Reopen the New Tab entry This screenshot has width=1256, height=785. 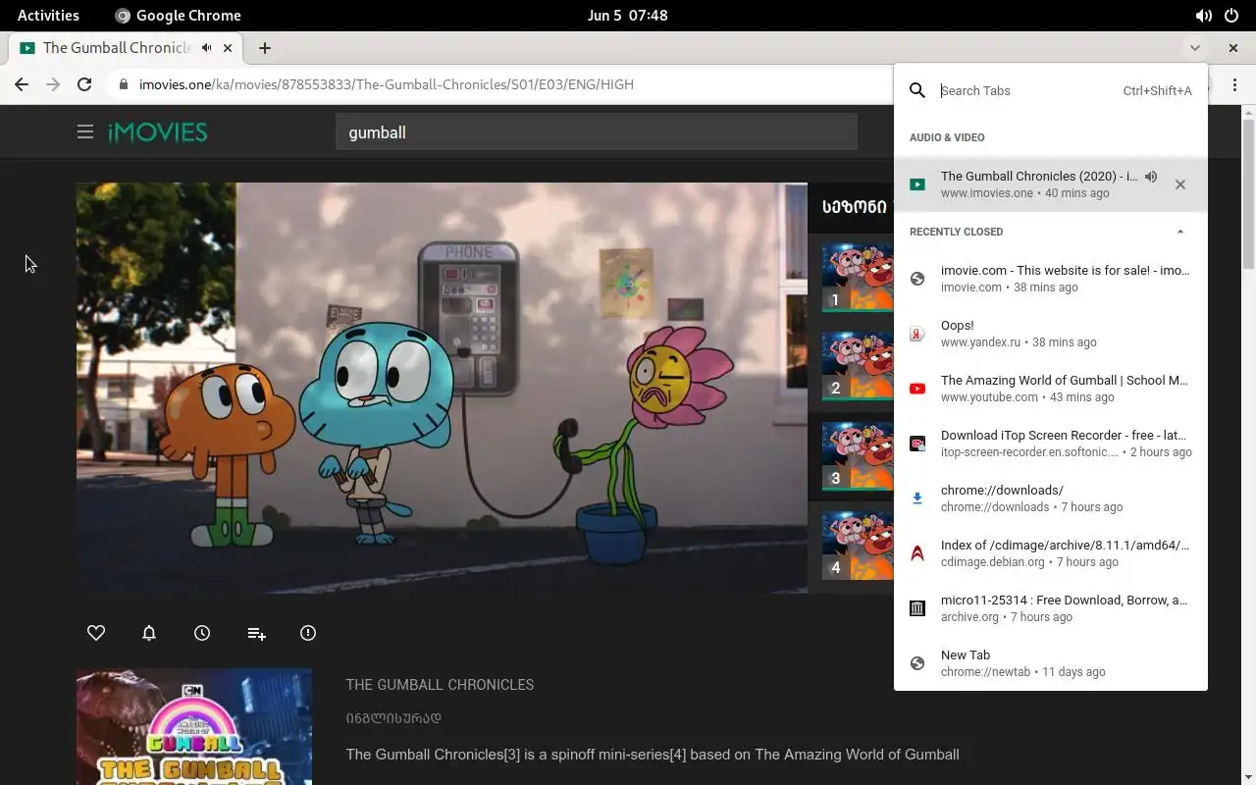point(1051,663)
